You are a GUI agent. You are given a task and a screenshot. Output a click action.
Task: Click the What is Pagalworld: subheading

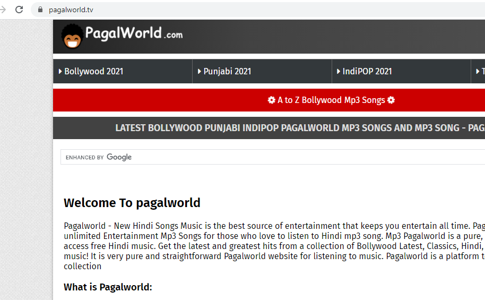point(108,287)
